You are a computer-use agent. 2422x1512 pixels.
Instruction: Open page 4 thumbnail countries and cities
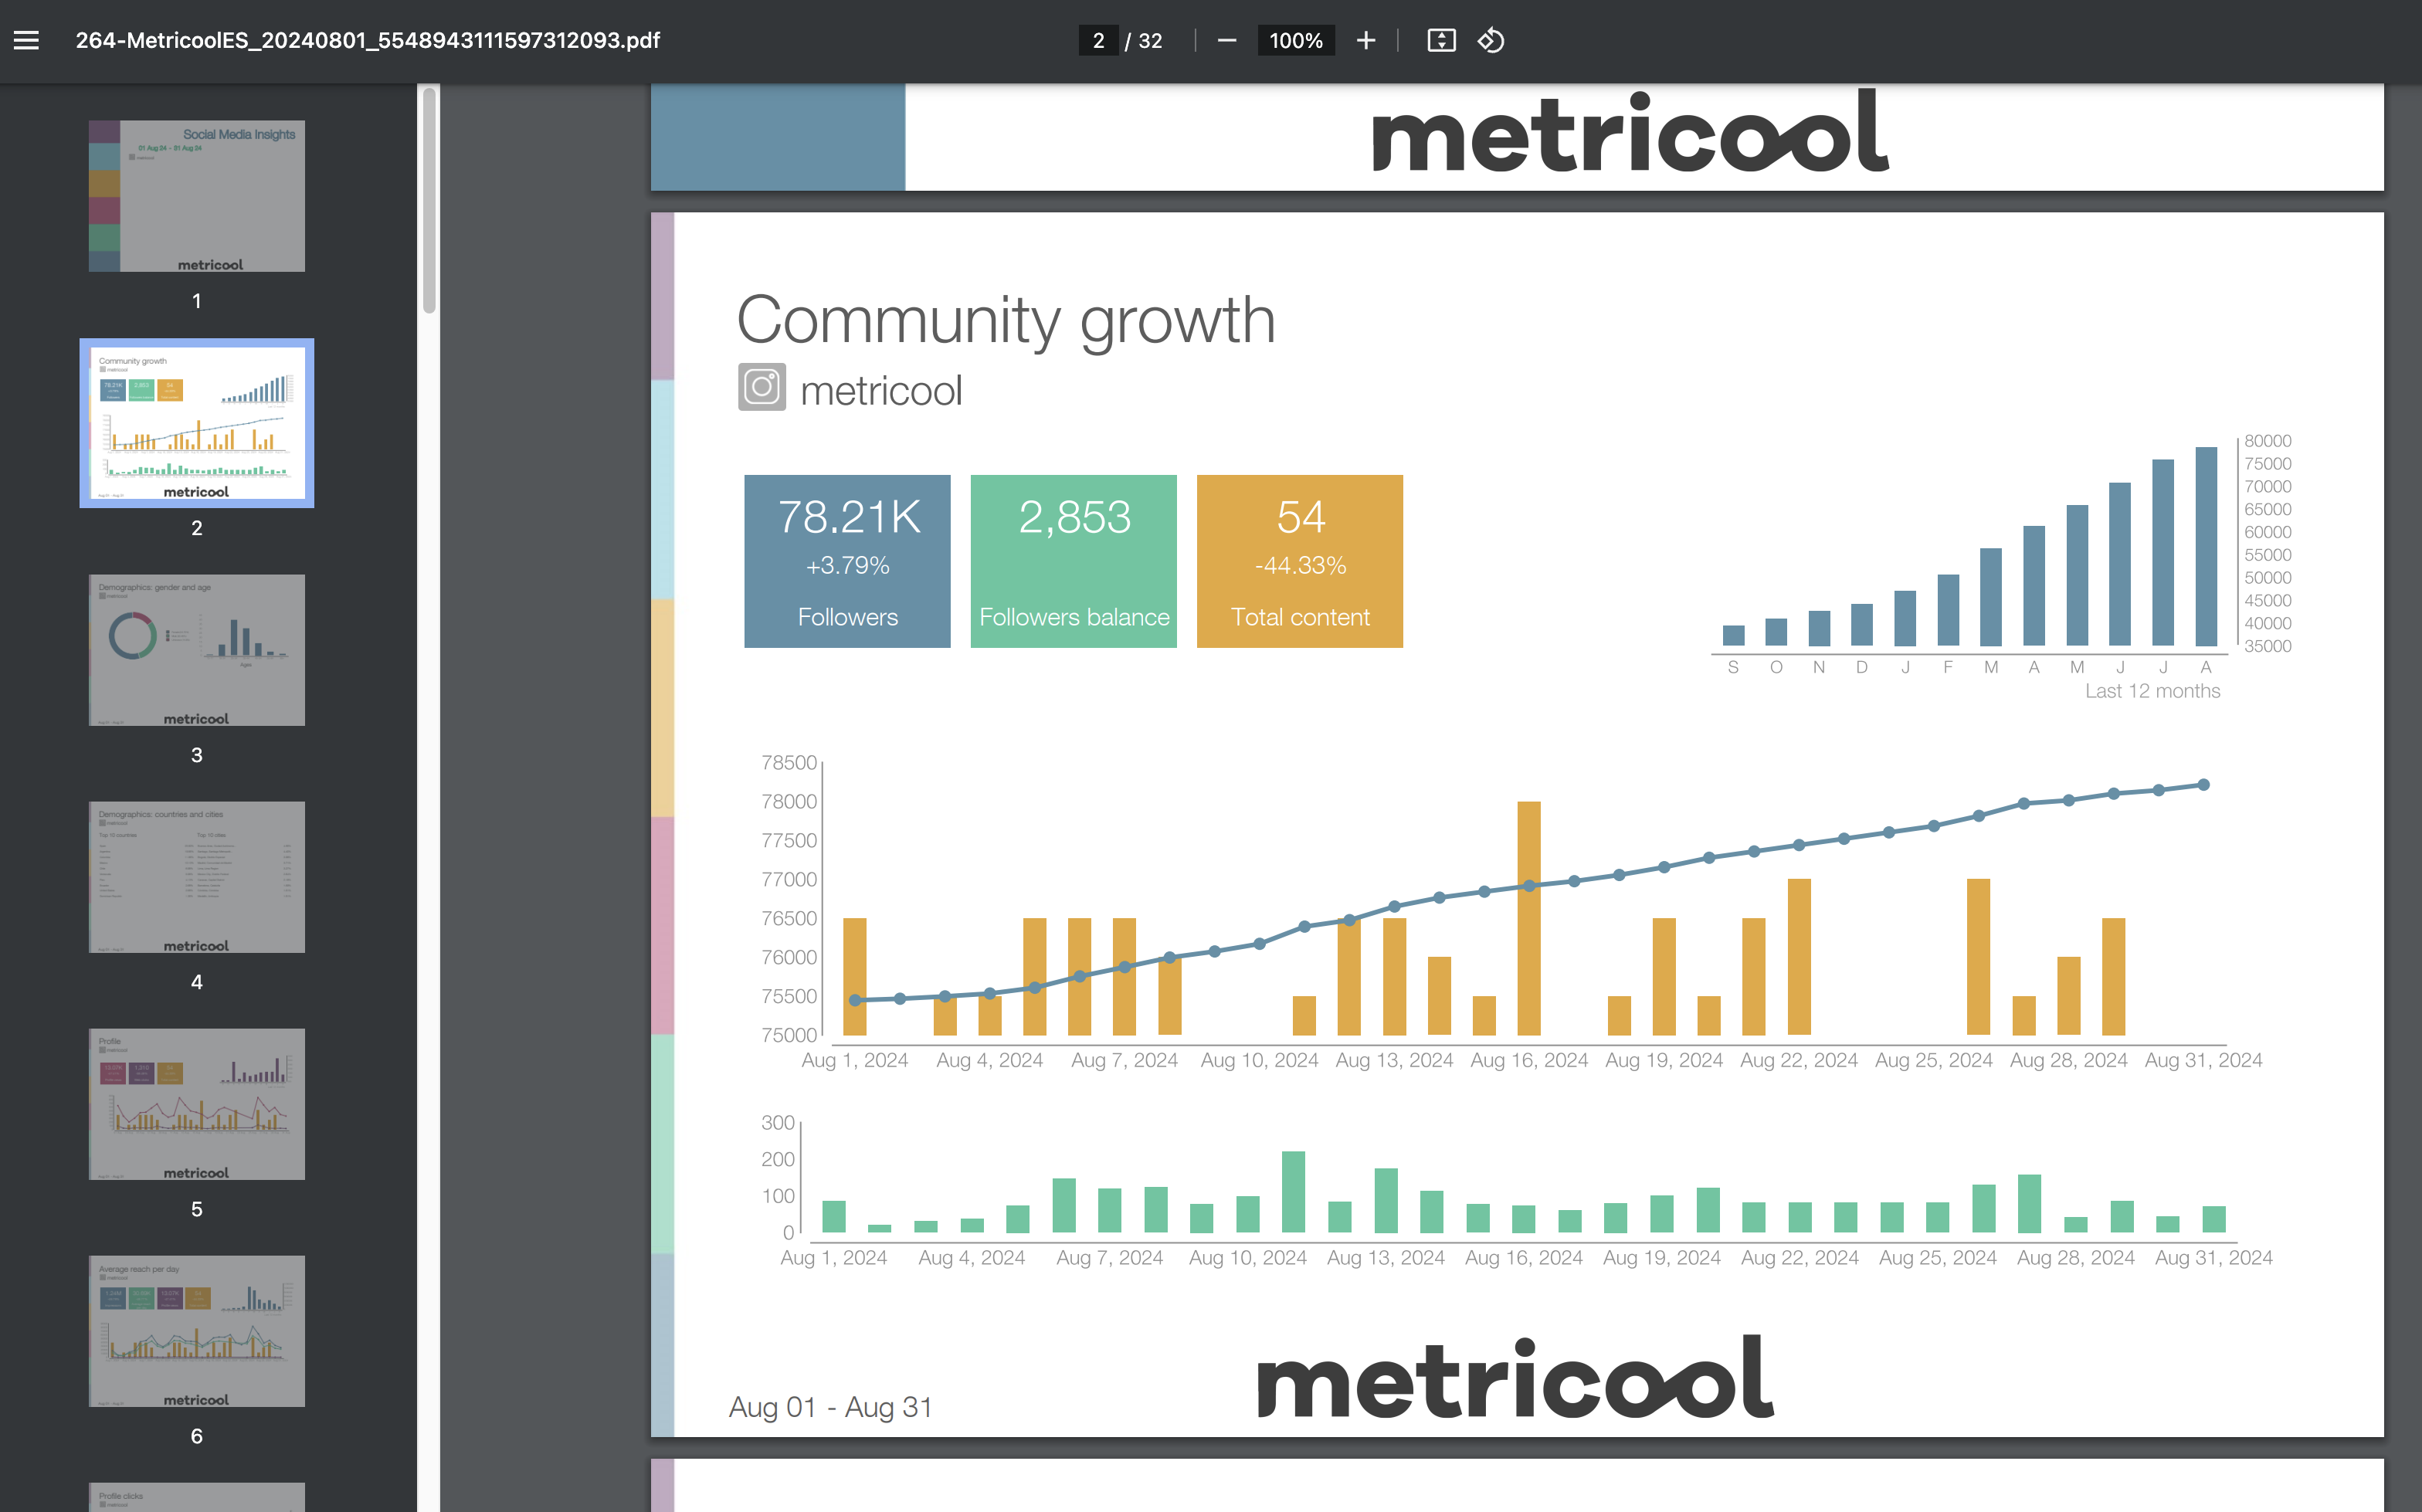197,877
